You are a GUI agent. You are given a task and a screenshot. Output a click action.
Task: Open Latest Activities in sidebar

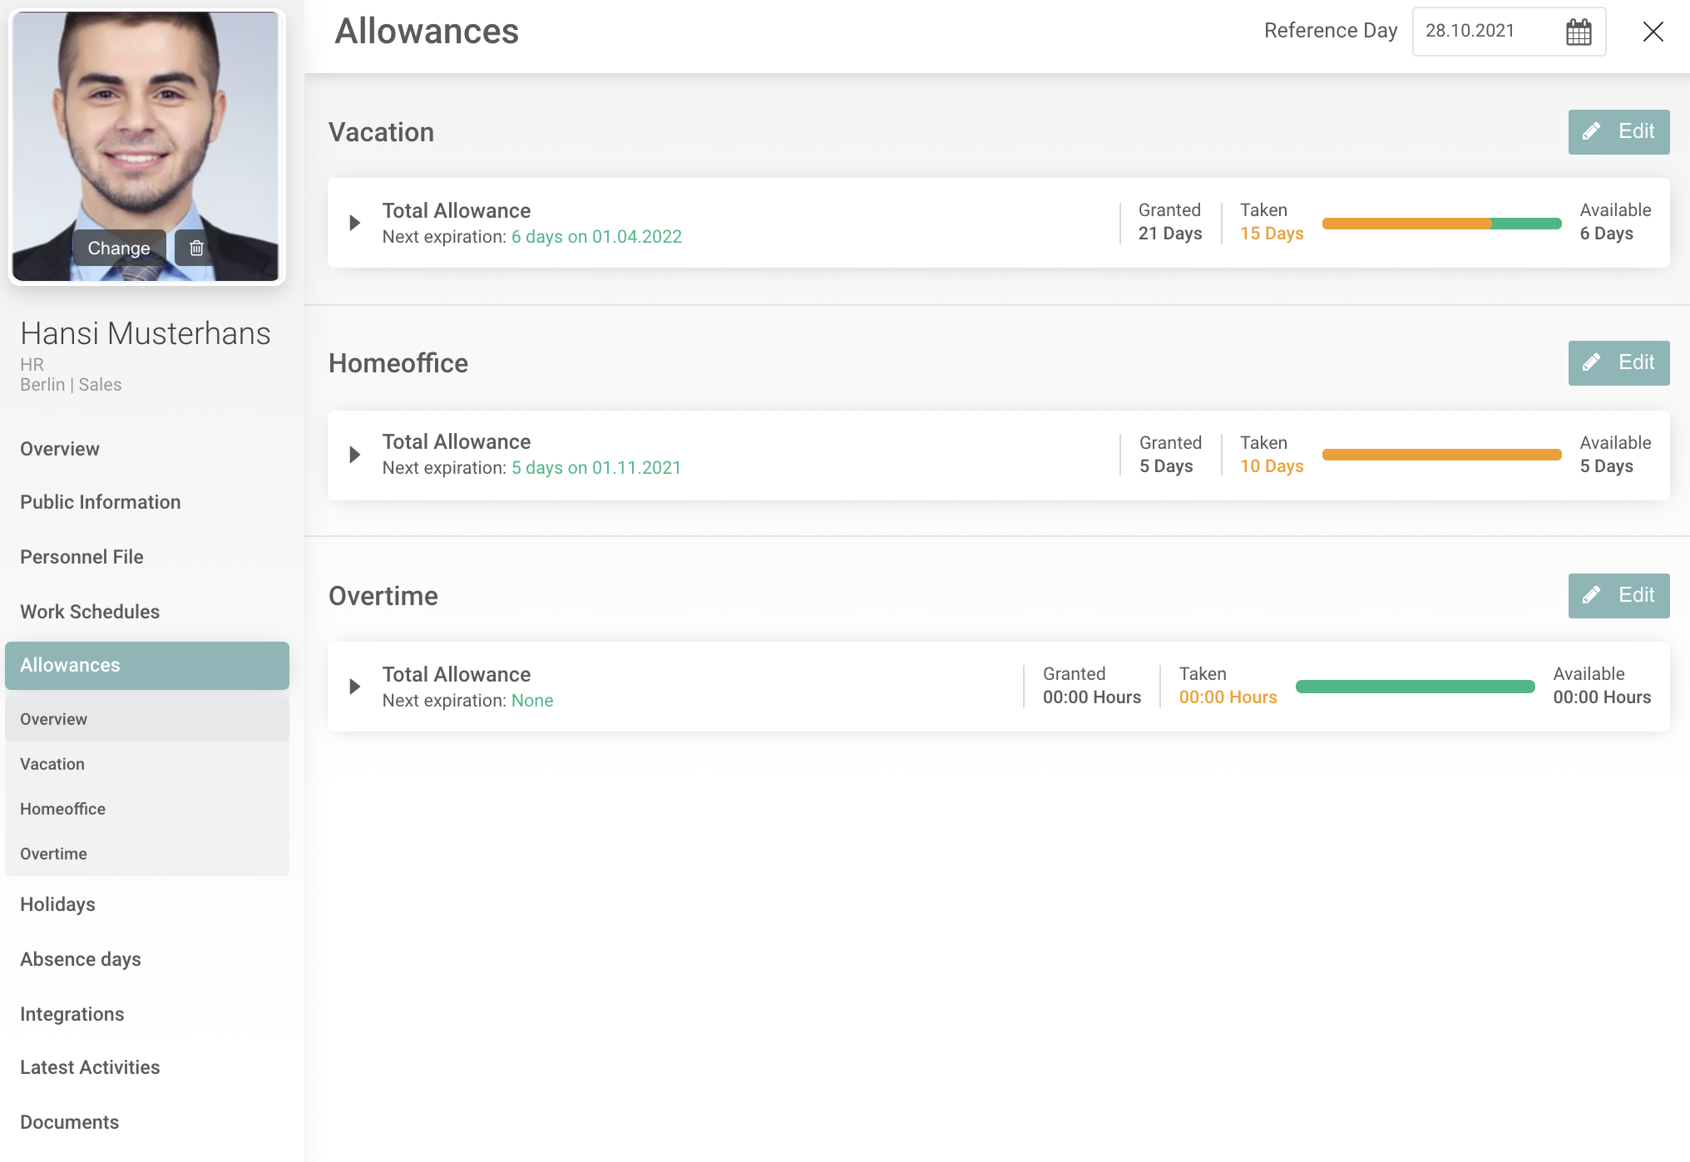point(90,1067)
